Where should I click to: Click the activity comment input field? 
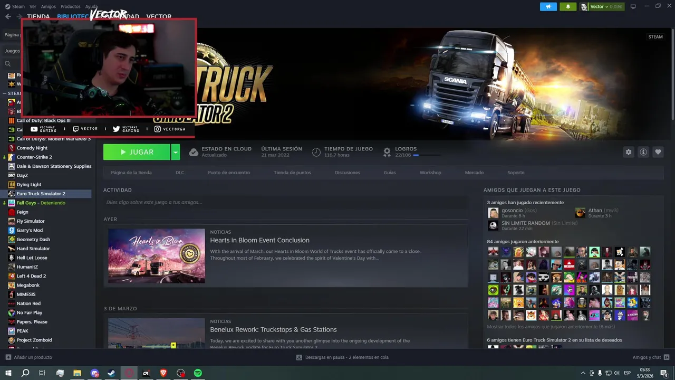click(286, 202)
